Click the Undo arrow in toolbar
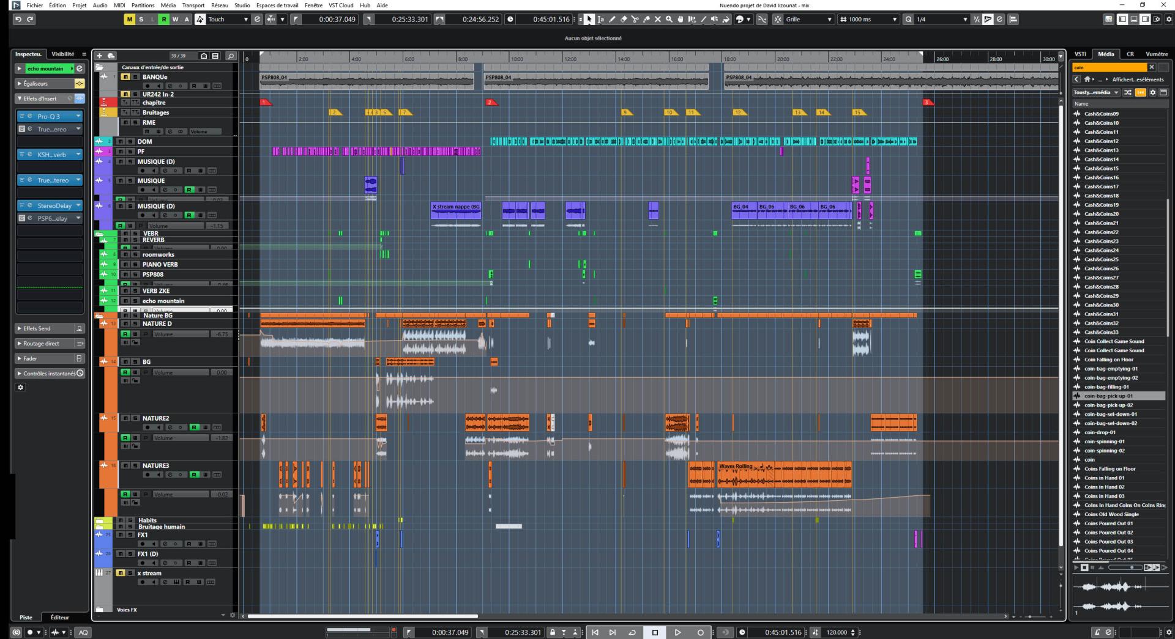Screen dimensions: 1175x639 click(18, 20)
